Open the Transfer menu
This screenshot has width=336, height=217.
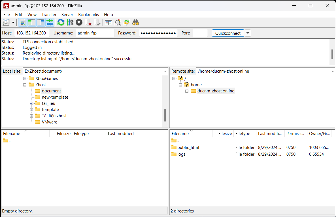49,15
